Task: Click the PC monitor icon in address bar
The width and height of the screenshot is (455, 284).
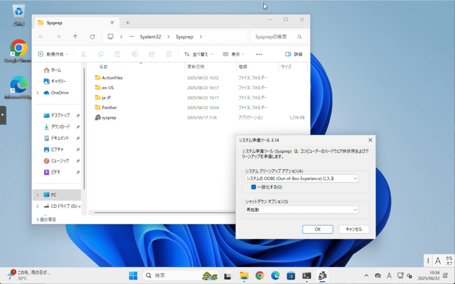Action: point(110,36)
